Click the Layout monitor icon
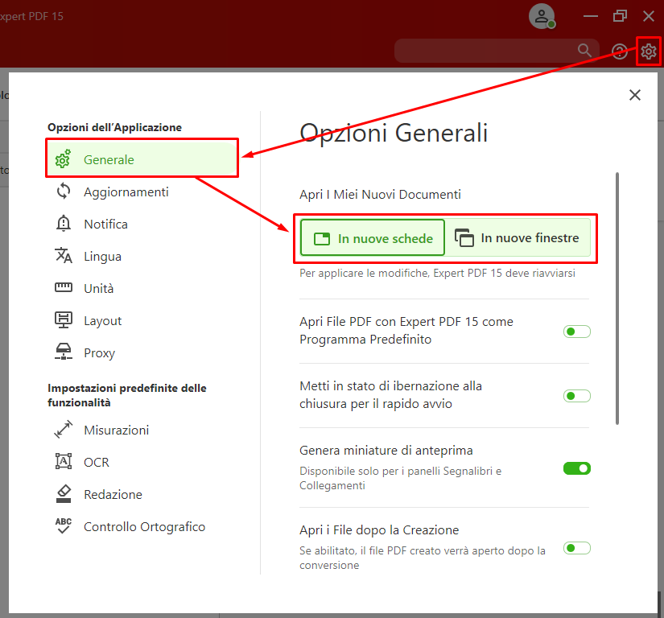The width and height of the screenshot is (664, 618). pyautogui.click(x=64, y=319)
